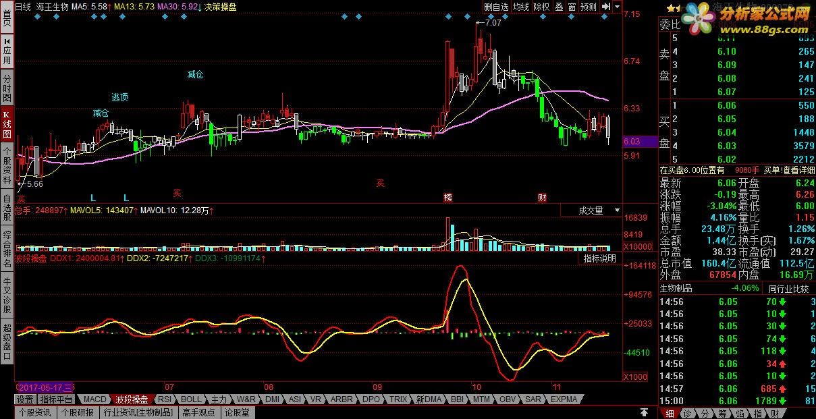Open the top toolbar dropdown arrow
Screen dimensions: 816x419
tap(618, 6)
